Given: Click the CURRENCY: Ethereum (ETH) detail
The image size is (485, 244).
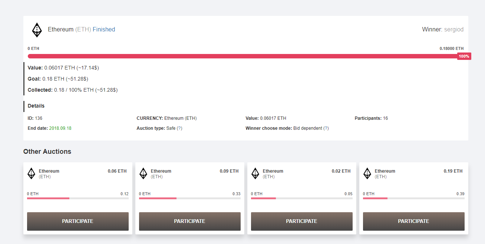Looking at the screenshot, I should coord(167,118).
